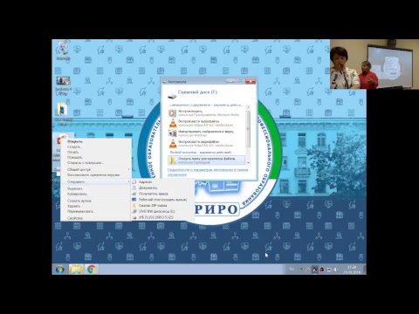Select 'Открыть с помощью...' menu entry
The image size is (419, 314).
(96, 163)
